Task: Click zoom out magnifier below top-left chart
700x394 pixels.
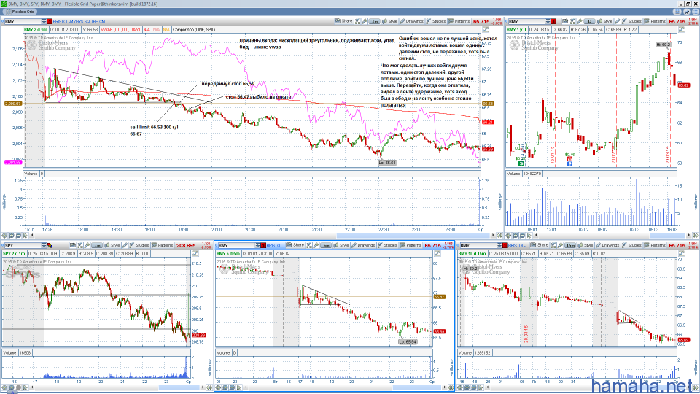Action: coord(19,236)
